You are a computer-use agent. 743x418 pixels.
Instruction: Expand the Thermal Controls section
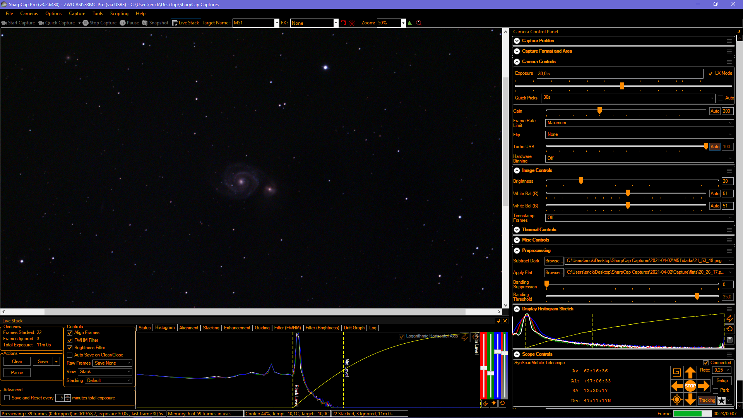[517, 230]
